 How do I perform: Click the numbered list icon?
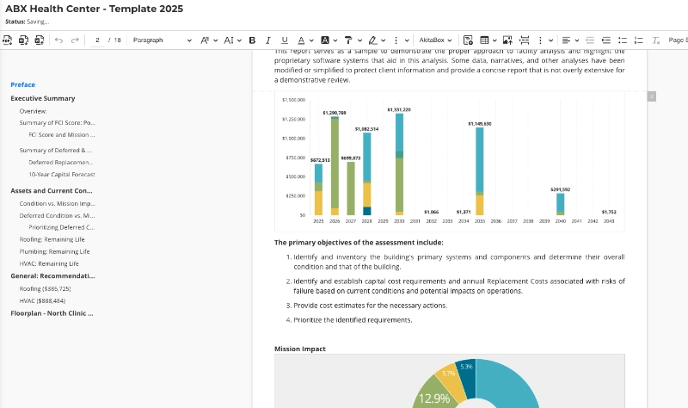[x=638, y=40]
